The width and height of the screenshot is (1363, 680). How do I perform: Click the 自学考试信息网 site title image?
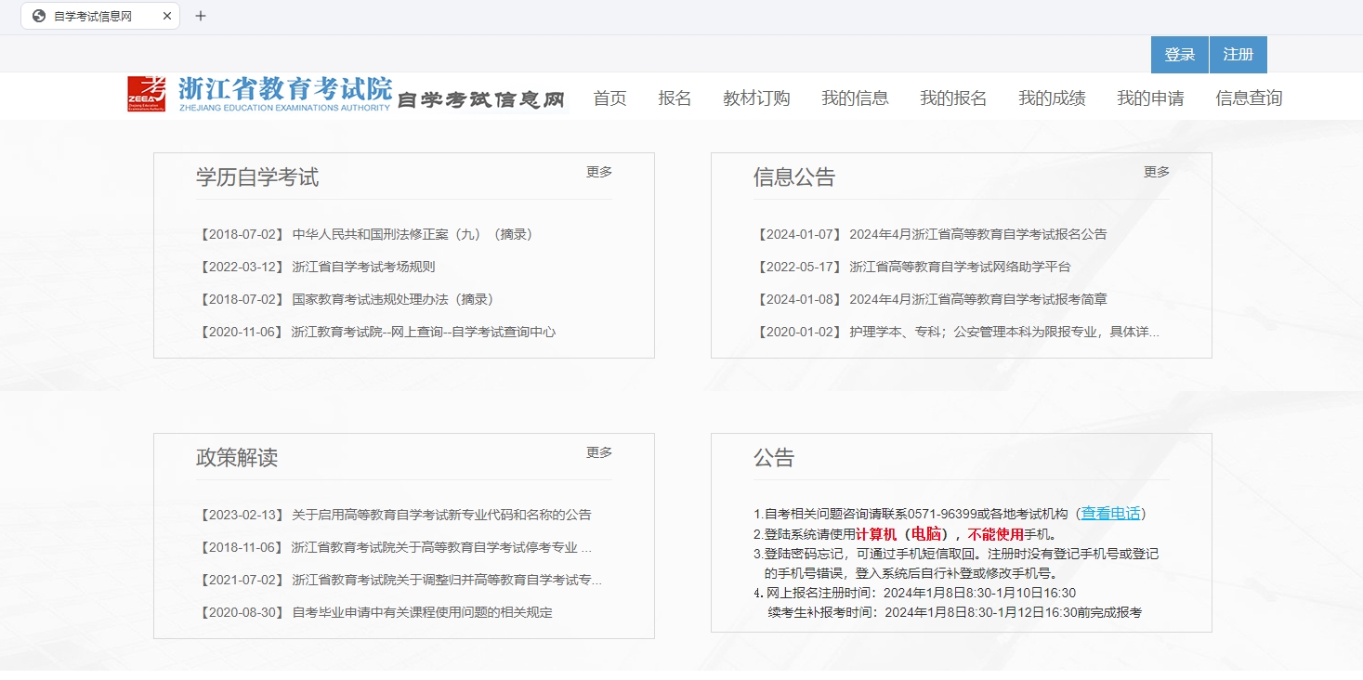tap(481, 96)
